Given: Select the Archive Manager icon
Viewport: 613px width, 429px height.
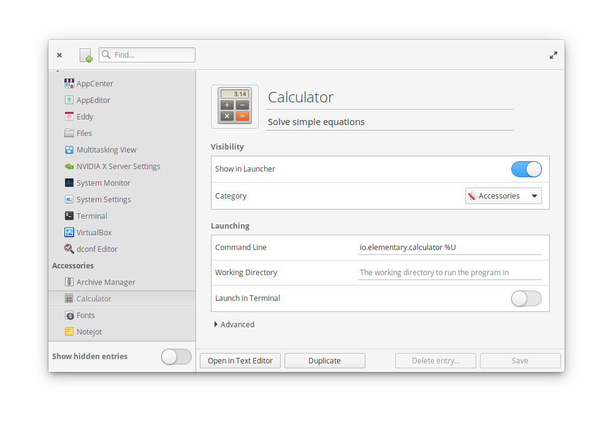Looking at the screenshot, I should pos(69,282).
